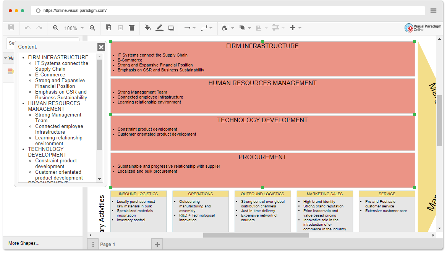Click the value chain shape thumbnail in palette

point(11,71)
